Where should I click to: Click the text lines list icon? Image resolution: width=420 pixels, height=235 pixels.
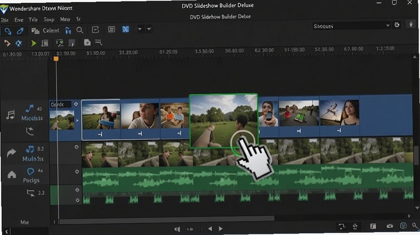tap(111, 29)
